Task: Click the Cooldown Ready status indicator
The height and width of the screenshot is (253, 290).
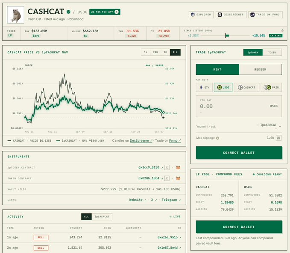Action: [267, 174]
